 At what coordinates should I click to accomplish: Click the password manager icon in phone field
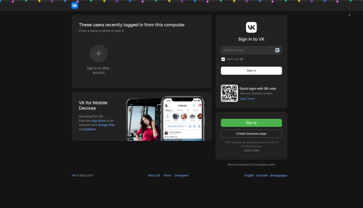click(x=277, y=50)
